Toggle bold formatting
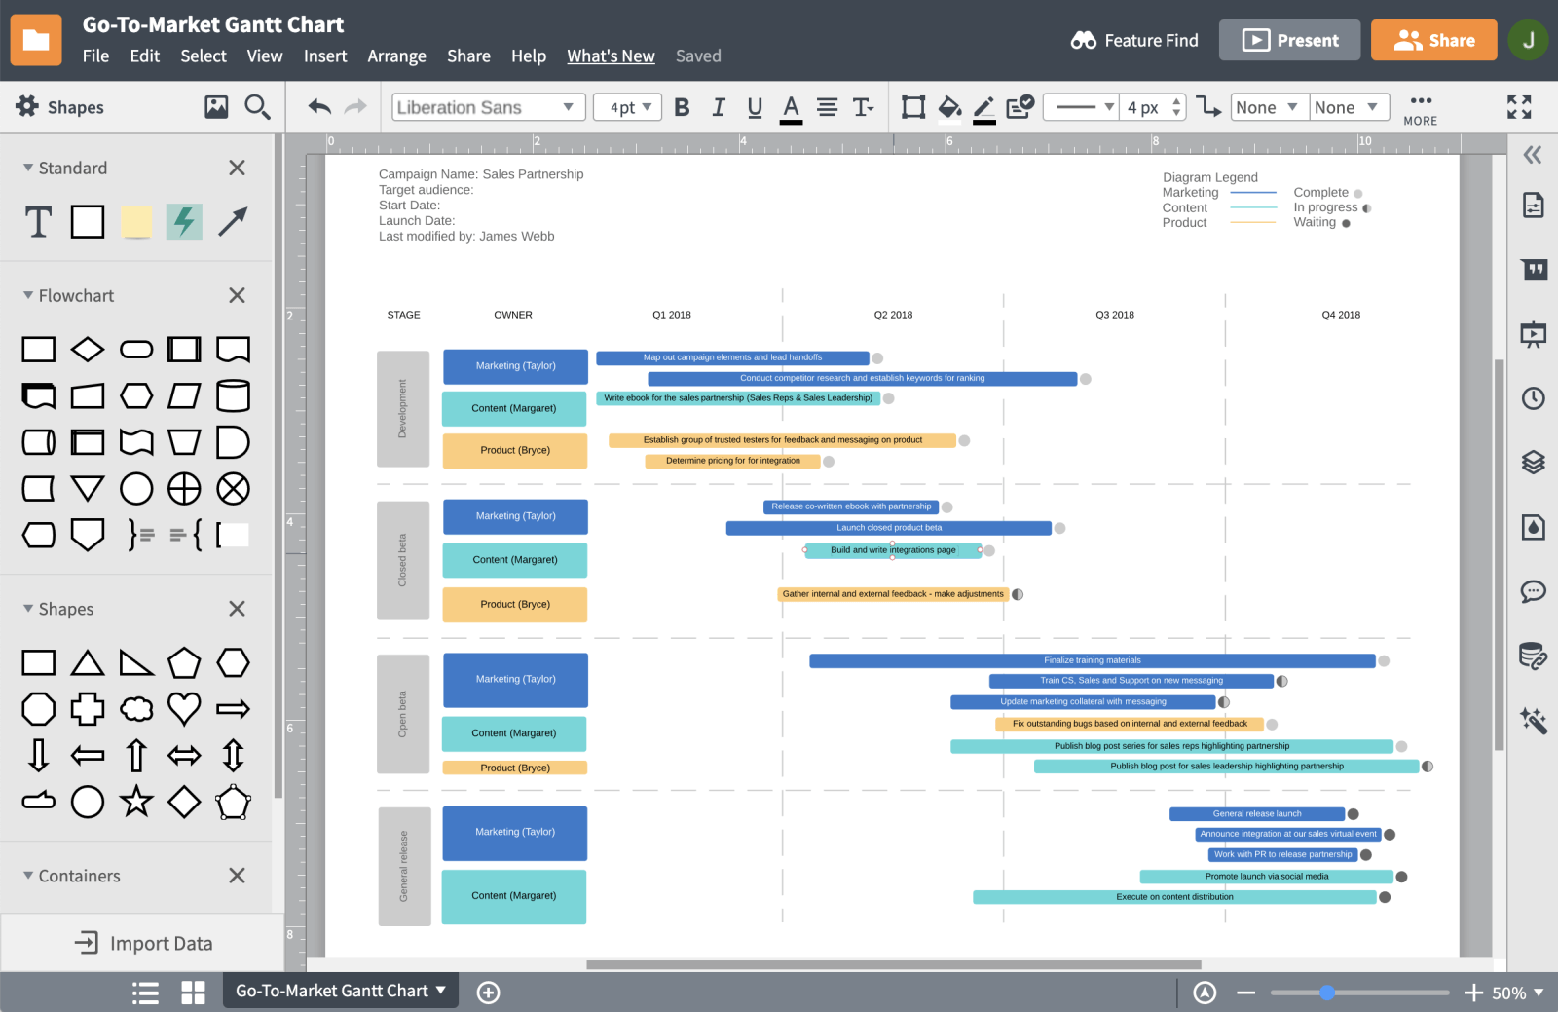Image resolution: width=1558 pixels, height=1012 pixels. (682, 107)
